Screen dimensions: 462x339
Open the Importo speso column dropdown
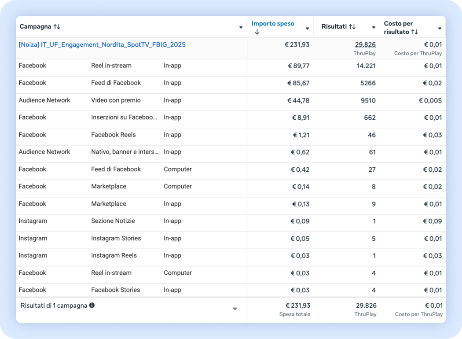(x=307, y=28)
